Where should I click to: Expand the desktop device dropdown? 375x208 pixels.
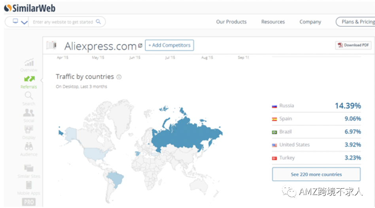point(20,22)
